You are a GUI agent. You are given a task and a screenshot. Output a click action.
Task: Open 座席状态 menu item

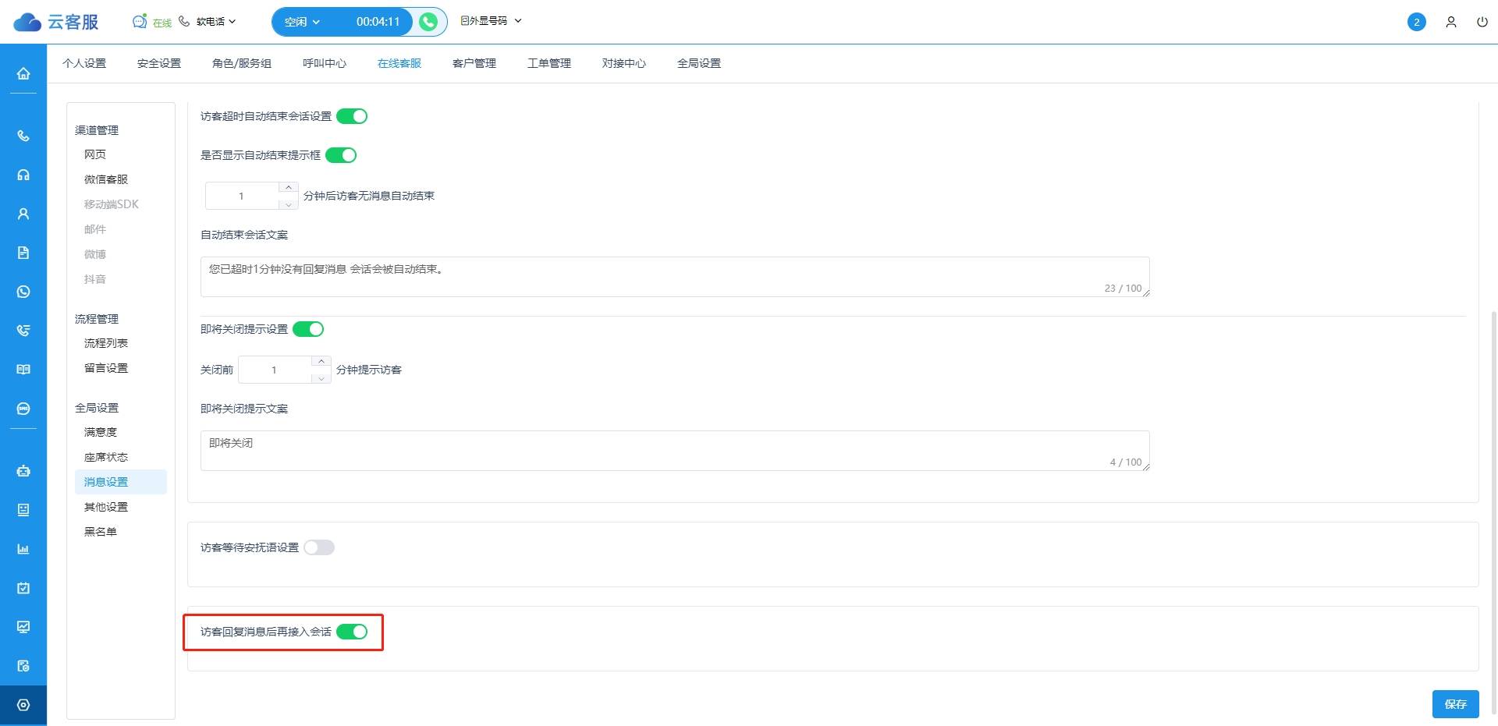click(x=106, y=457)
